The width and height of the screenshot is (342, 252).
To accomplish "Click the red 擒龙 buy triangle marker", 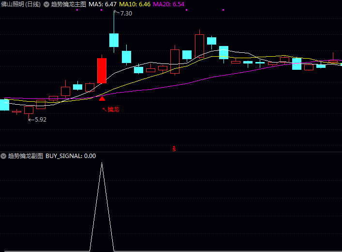I will (102, 98).
